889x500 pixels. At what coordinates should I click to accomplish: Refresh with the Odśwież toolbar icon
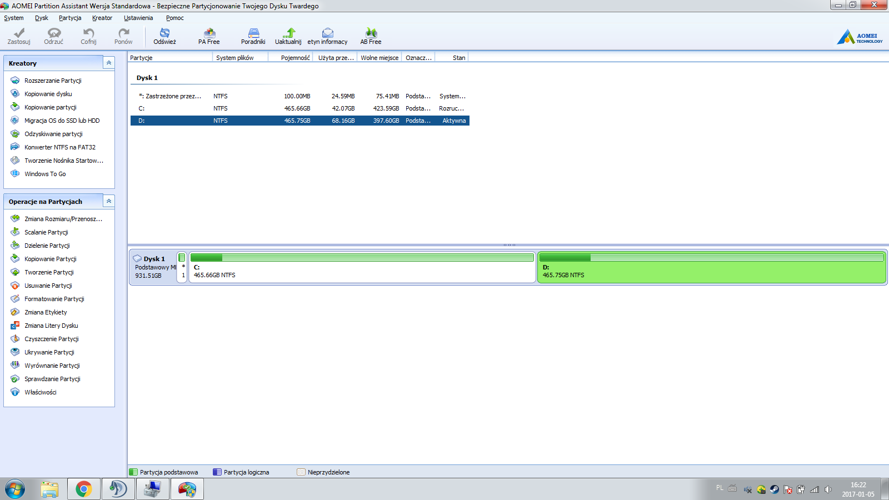(164, 36)
